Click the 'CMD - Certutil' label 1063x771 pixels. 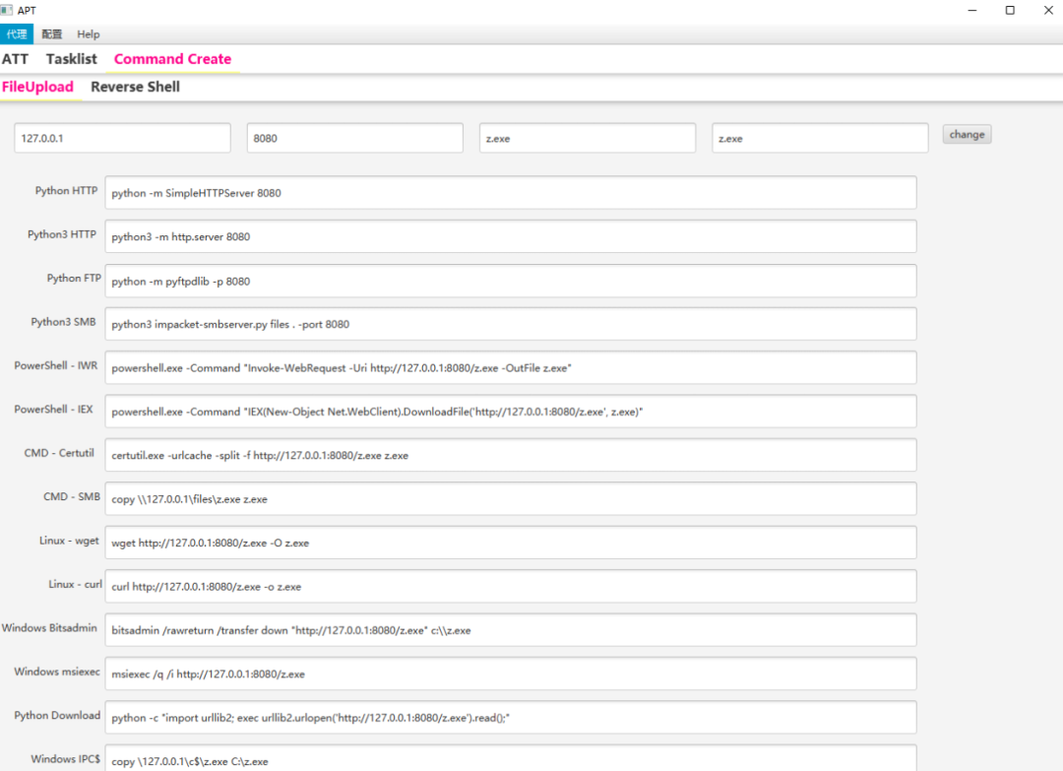(59, 453)
